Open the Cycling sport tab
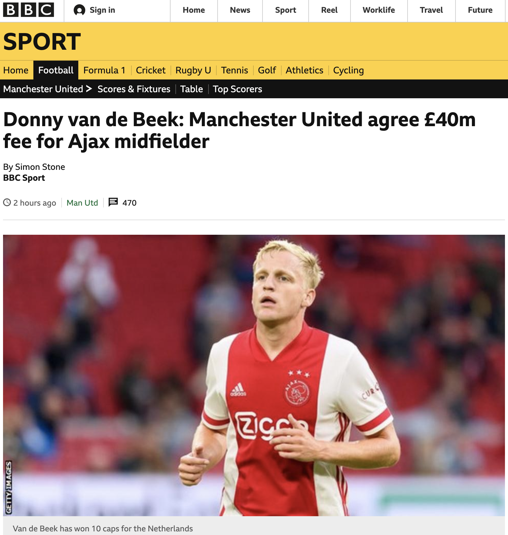Image resolution: width=508 pixels, height=535 pixels. (348, 70)
